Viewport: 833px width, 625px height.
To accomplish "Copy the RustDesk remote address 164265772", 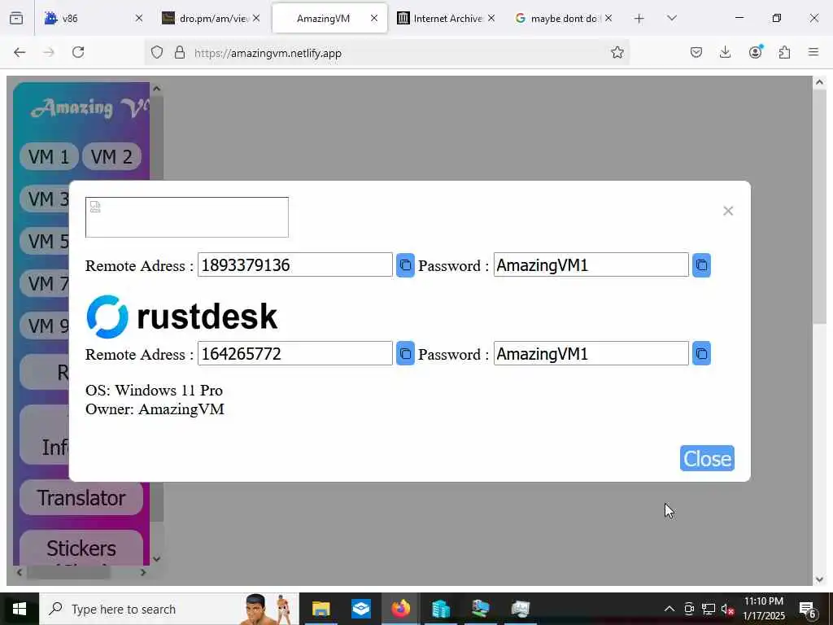I will (405, 353).
